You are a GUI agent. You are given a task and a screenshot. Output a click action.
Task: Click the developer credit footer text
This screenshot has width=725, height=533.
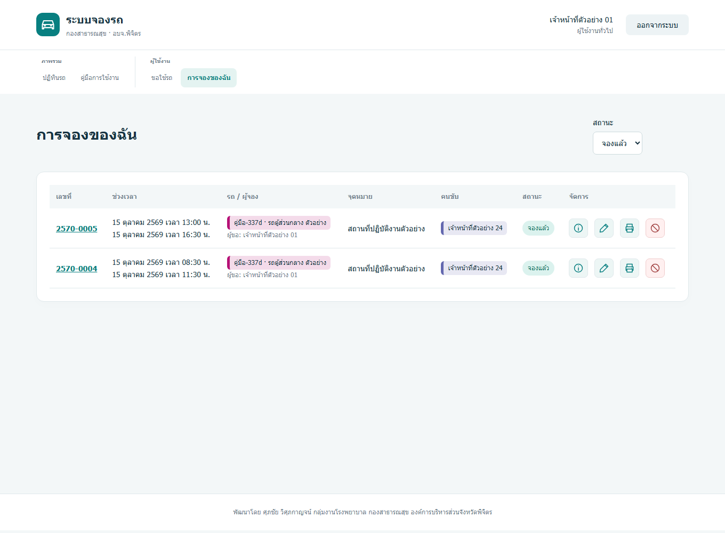[x=362, y=512]
